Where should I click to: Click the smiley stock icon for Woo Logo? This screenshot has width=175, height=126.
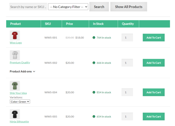[94, 38]
